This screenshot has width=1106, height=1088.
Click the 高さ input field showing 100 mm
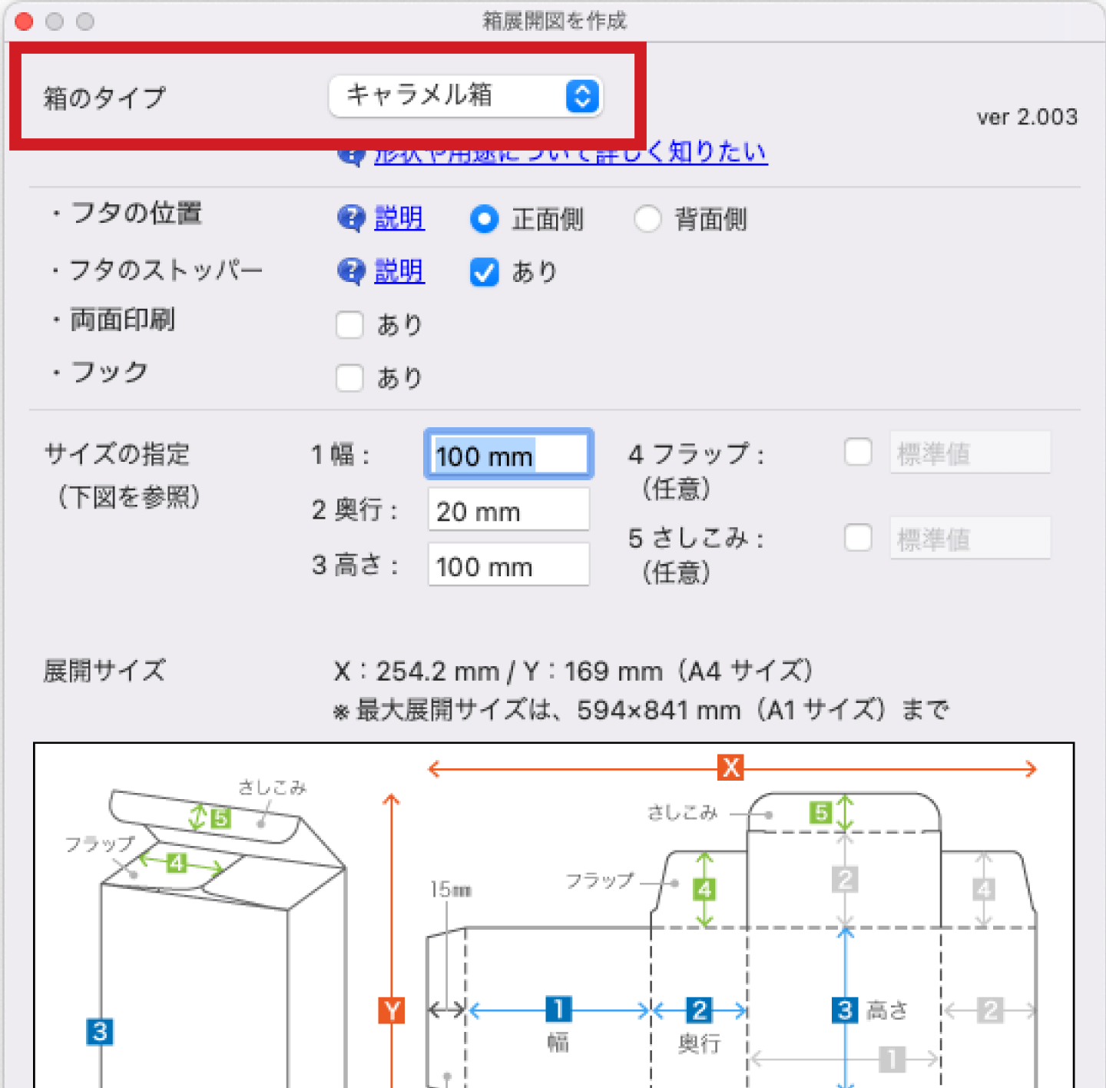pyautogui.click(x=508, y=566)
